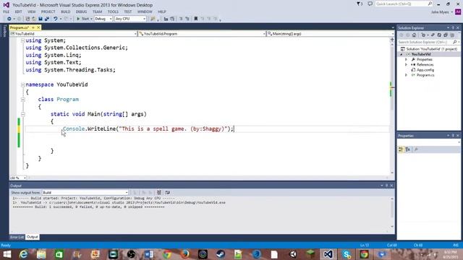Open Internet Explorer from the taskbar

[24, 254]
